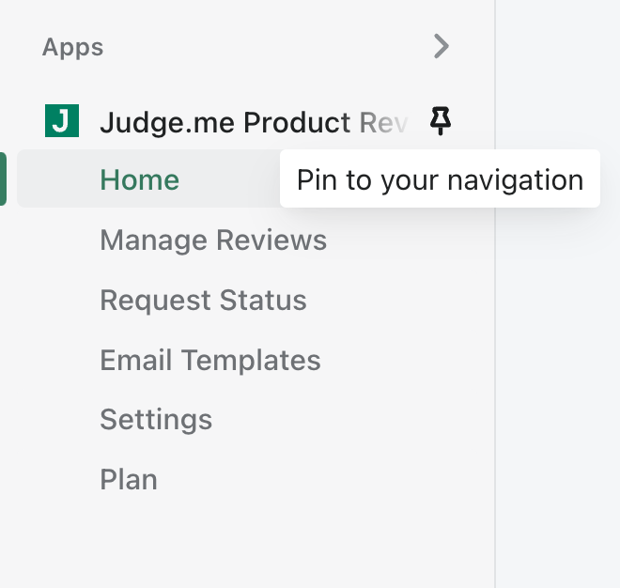The image size is (620, 588).
Task: Select the right arrow next to Apps
Action: [441, 46]
